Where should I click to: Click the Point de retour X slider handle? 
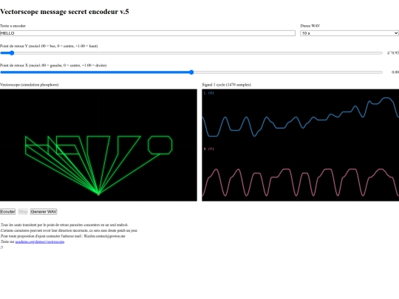point(191,72)
